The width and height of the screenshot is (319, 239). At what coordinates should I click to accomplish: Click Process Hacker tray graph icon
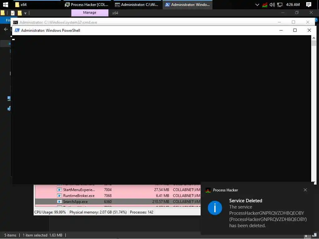pos(265,5)
